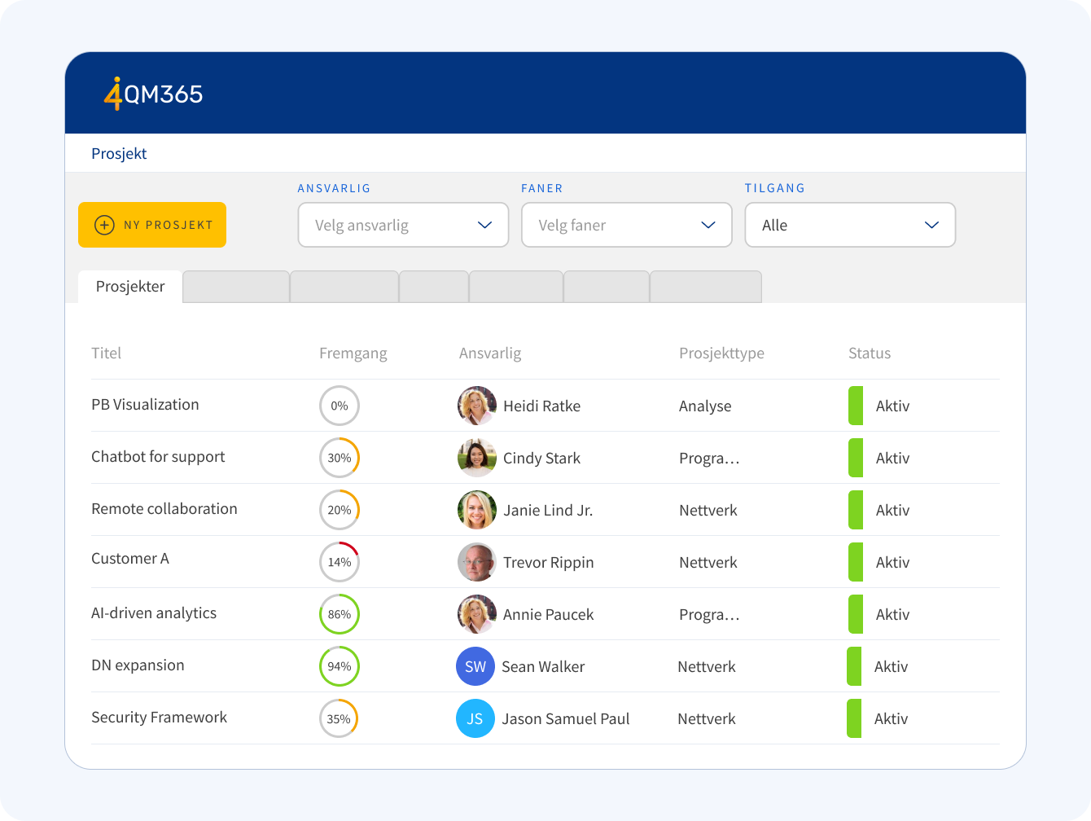This screenshot has width=1091, height=821.
Task: Click the plus icon in Ny Prosjekt button
Action: pos(104,225)
